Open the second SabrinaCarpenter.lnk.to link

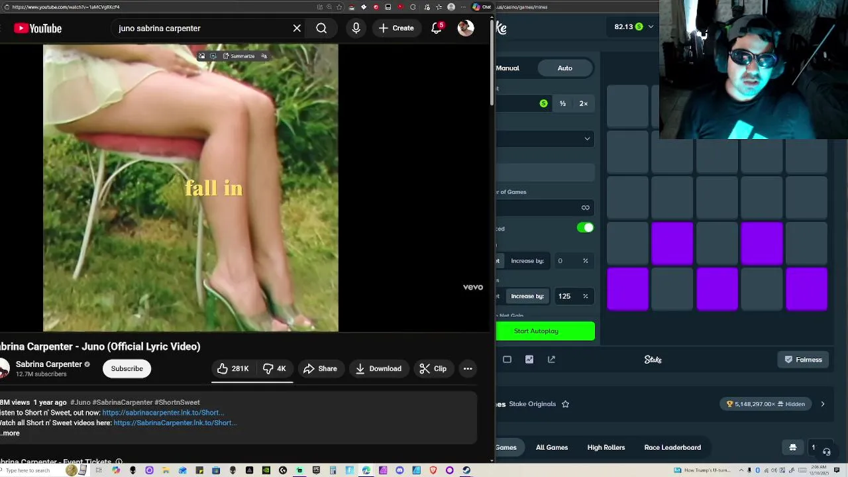tap(175, 423)
